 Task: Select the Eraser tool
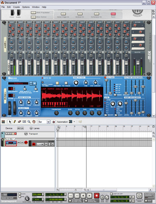19,122
